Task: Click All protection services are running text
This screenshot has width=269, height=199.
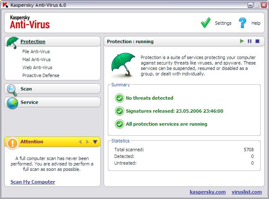Action: pyautogui.click(x=167, y=124)
